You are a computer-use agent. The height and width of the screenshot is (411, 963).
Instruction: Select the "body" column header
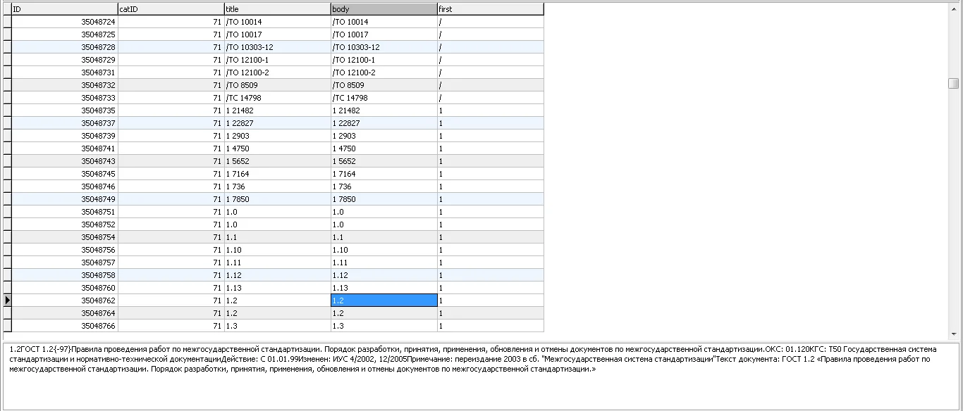point(384,9)
